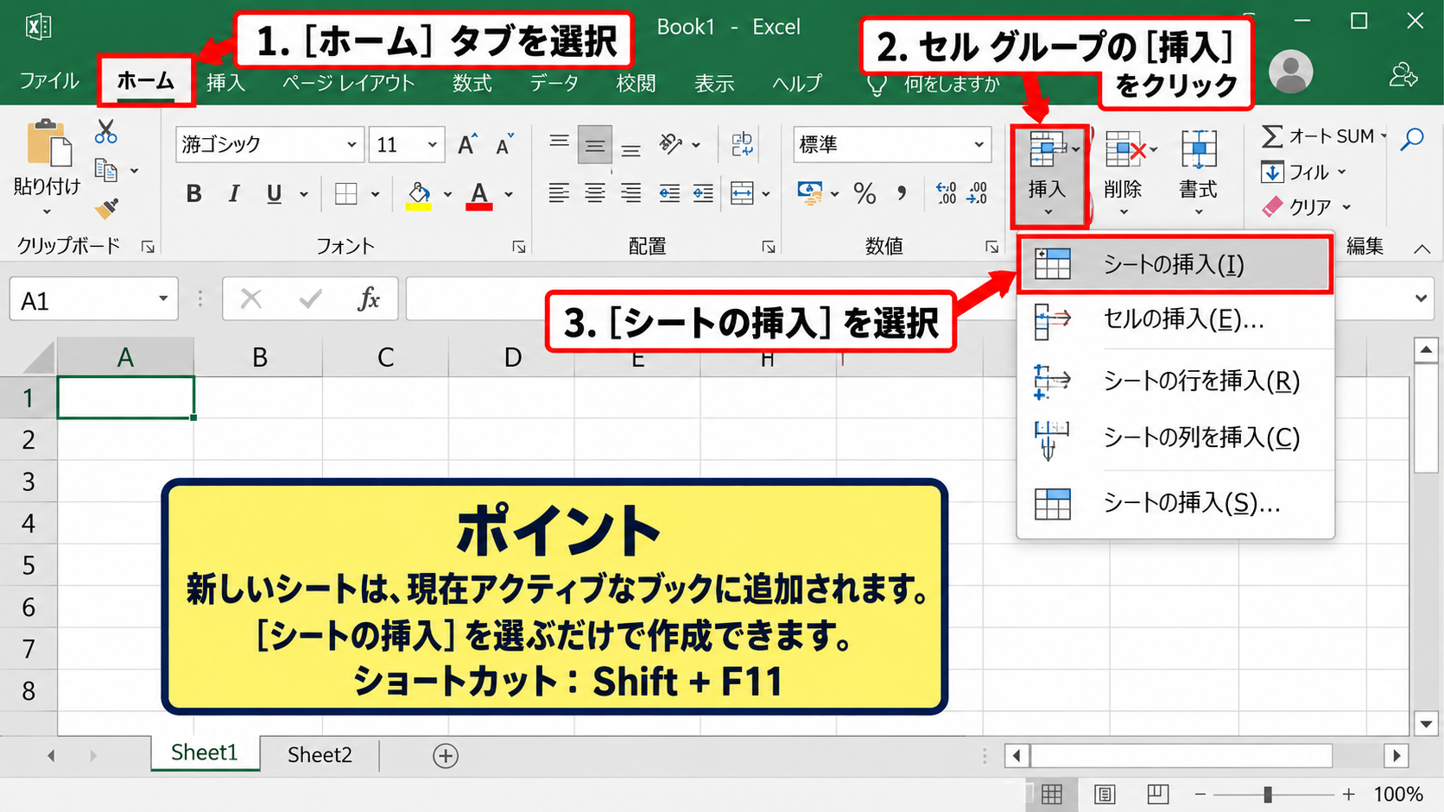The height and width of the screenshot is (812, 1444).
Task: Click the 何をしますか search field
Action: pyautogui.click(x=952, y=84)
